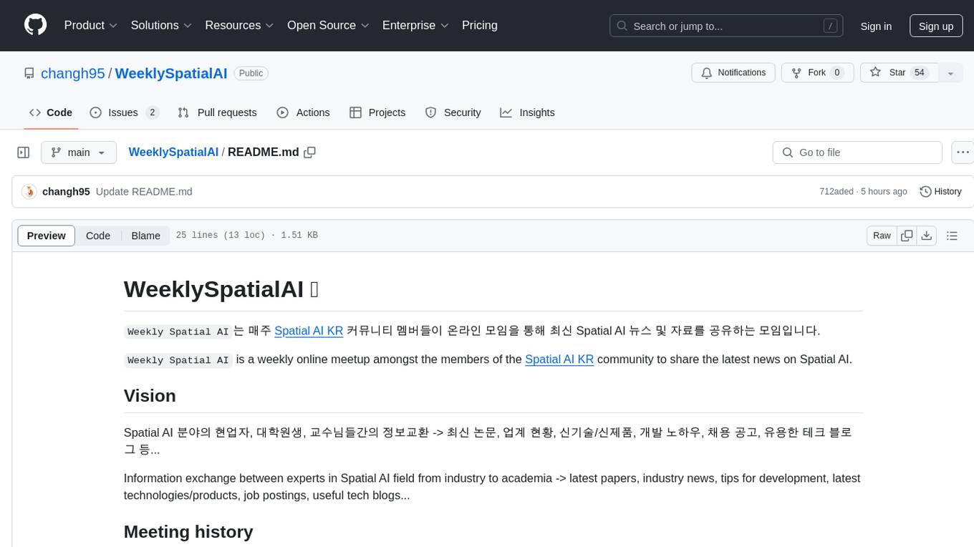The height and width of the screenshot is (547, 974).
Task: Expand the Resources menu
Action: (239, 25)
